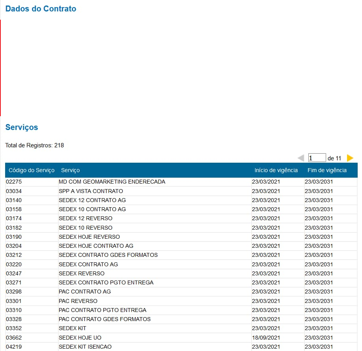362x351 pixels.
Task: Select service code 03310
Action: click(14, 310)
